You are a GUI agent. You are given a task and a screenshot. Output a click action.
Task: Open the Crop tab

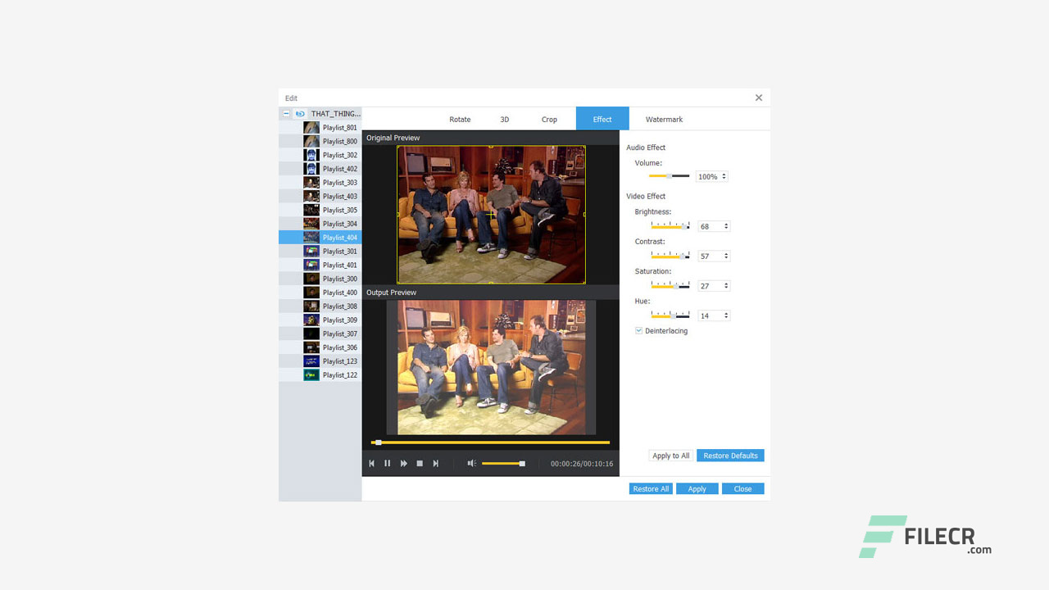pyautogui.click(x=549, y=120)
